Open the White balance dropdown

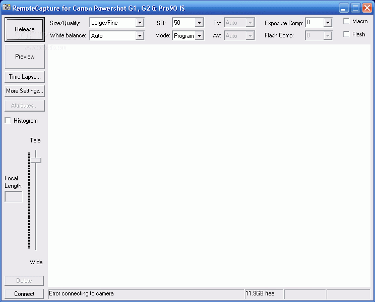(140, 36)
